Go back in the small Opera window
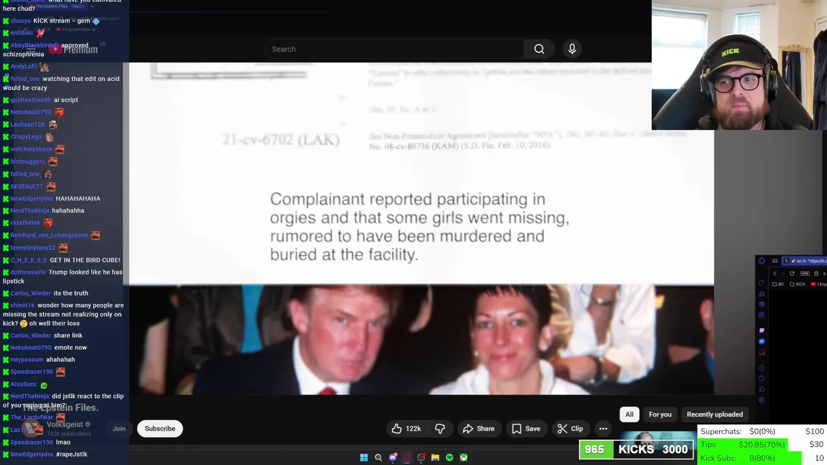The height and width of the screenshot is (465, 827). [x=775, y=274]
